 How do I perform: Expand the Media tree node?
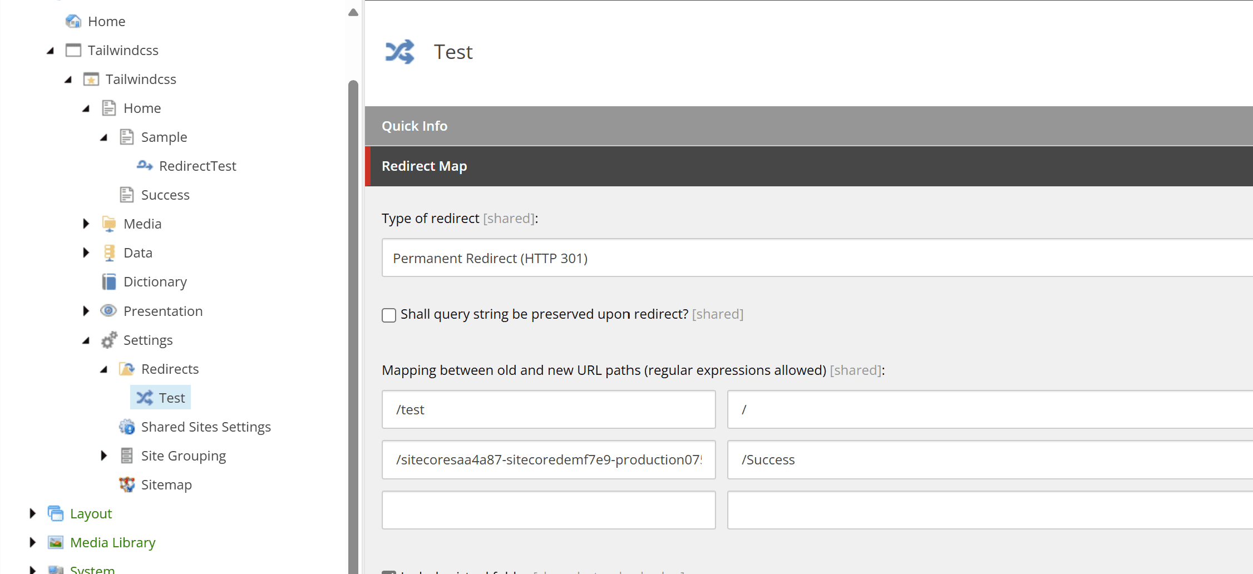(86, 224)
